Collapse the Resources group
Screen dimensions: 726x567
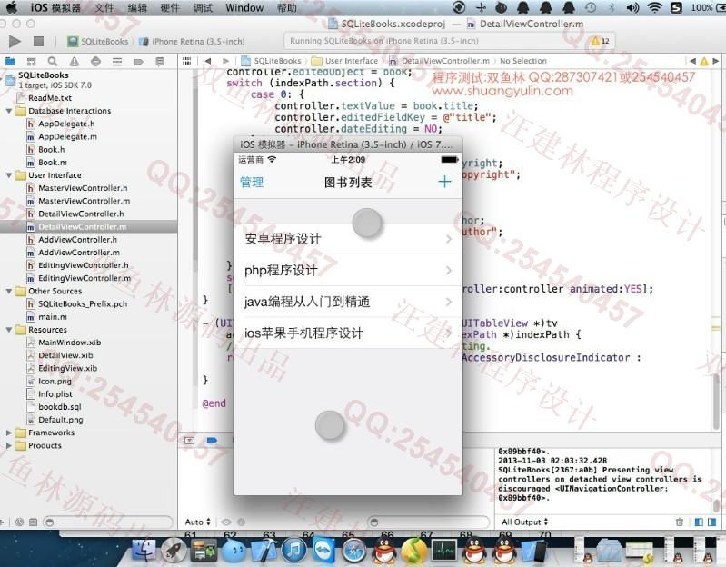(x=9, y=330)
